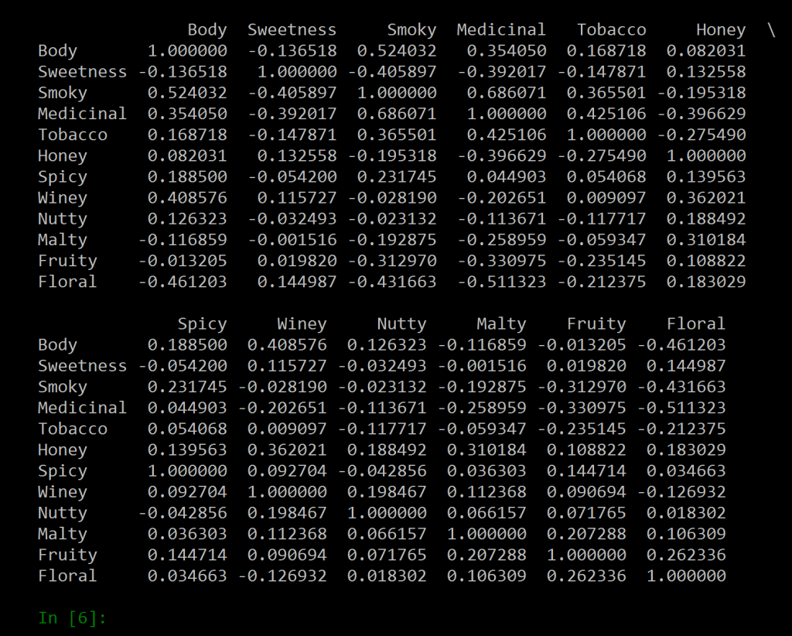This screenshot has height=636, width=792.
Task: Select Smoky-row Honey value -0.195318
Action: point(702,93)
